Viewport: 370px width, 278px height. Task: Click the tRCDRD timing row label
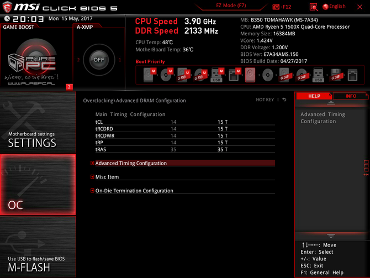pos(104,129)
